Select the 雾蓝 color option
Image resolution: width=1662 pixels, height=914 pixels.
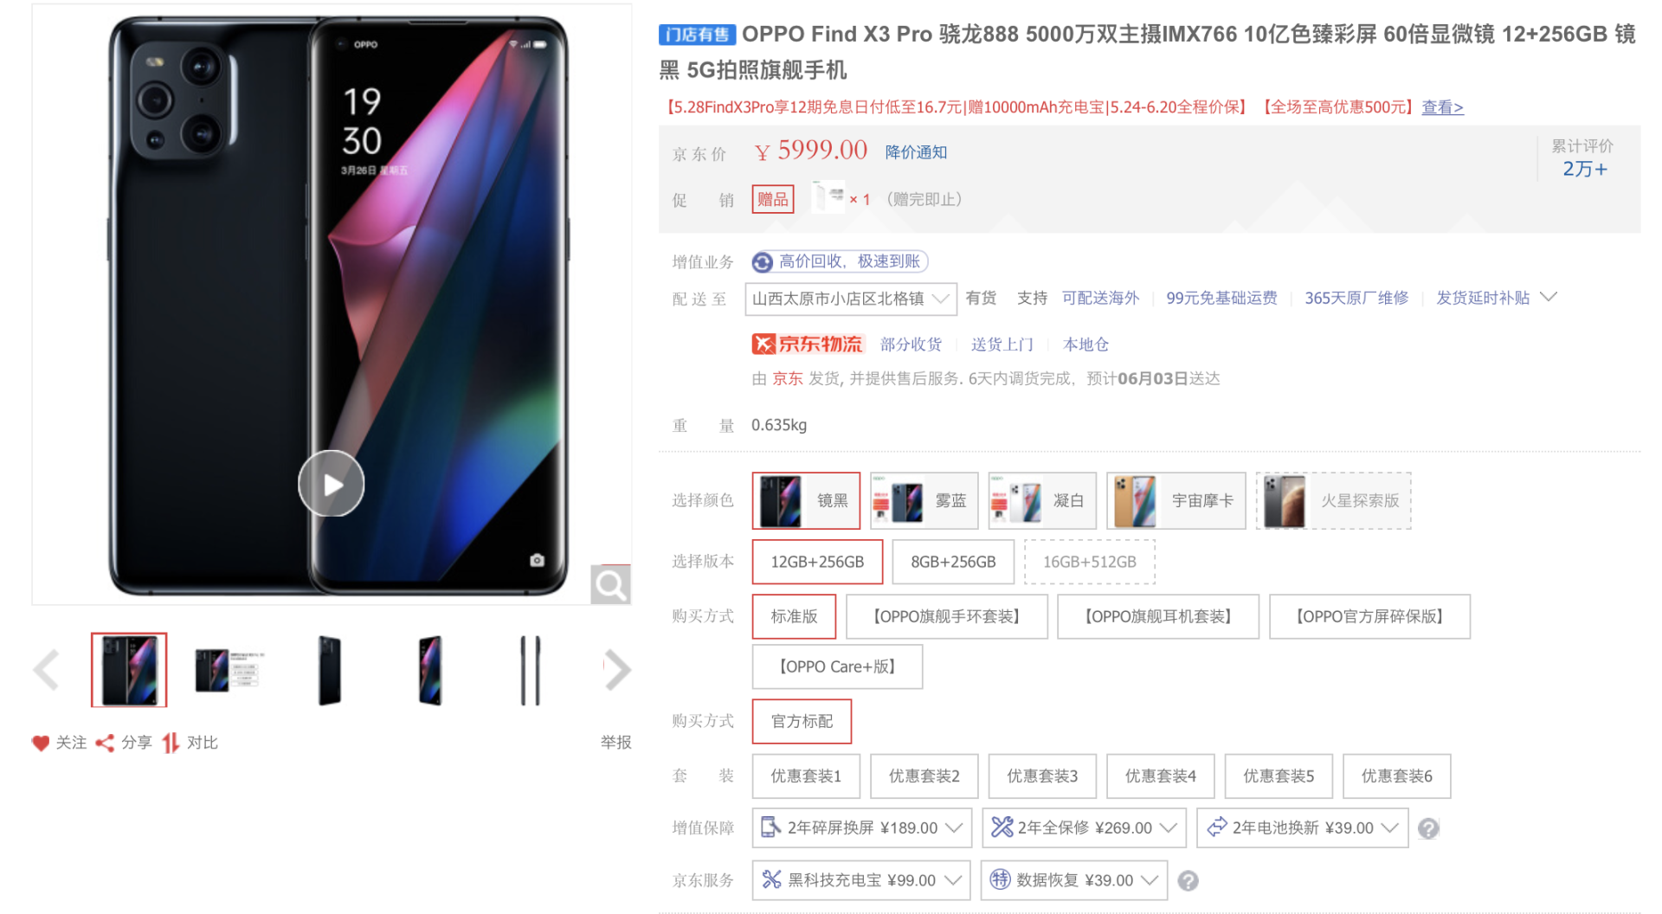(x=924, y=500)
